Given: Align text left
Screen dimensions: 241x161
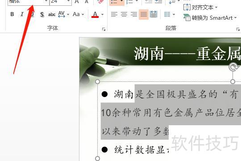Looking at the screenshot, I should coord(114,14).
